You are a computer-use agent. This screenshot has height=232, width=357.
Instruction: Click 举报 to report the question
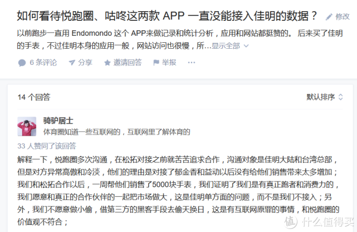pyautogui.click(x=169, y=62)
